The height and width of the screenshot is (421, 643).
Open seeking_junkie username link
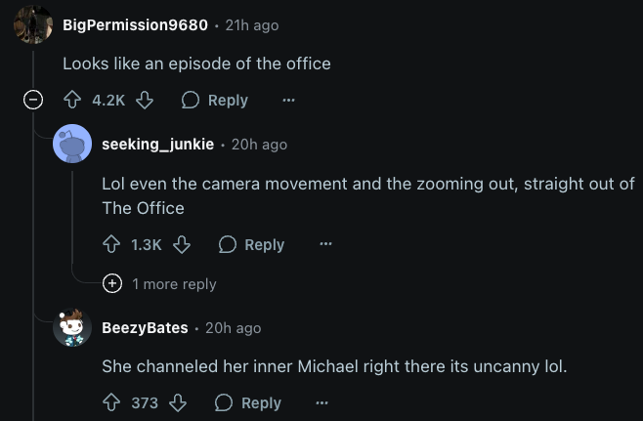tap(158, 145)
